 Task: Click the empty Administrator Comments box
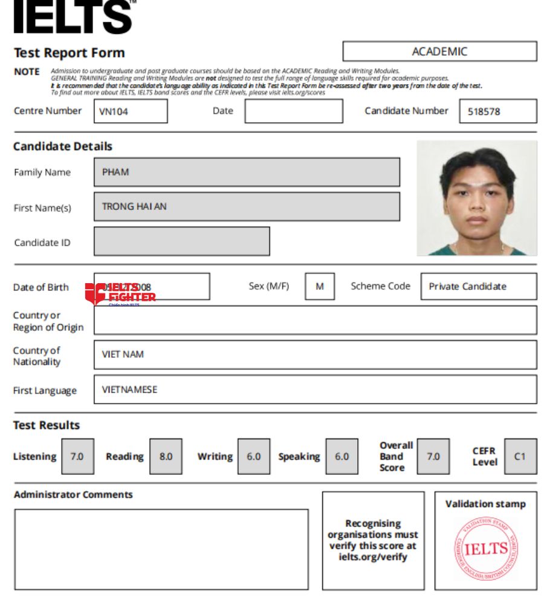pyautogui.click(x=161, y=549)
